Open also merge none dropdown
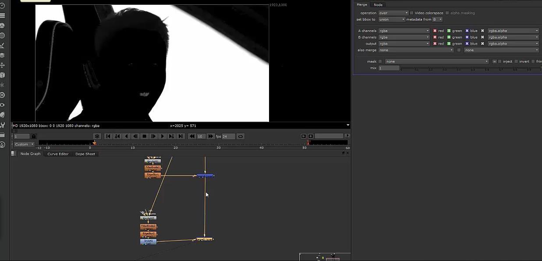542x261 pixels. click(416, 50)
